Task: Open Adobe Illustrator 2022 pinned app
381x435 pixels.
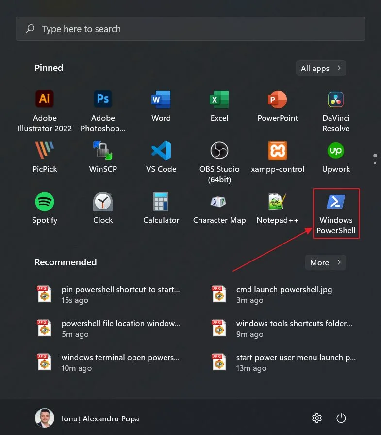Action: [x=45, y=111]
